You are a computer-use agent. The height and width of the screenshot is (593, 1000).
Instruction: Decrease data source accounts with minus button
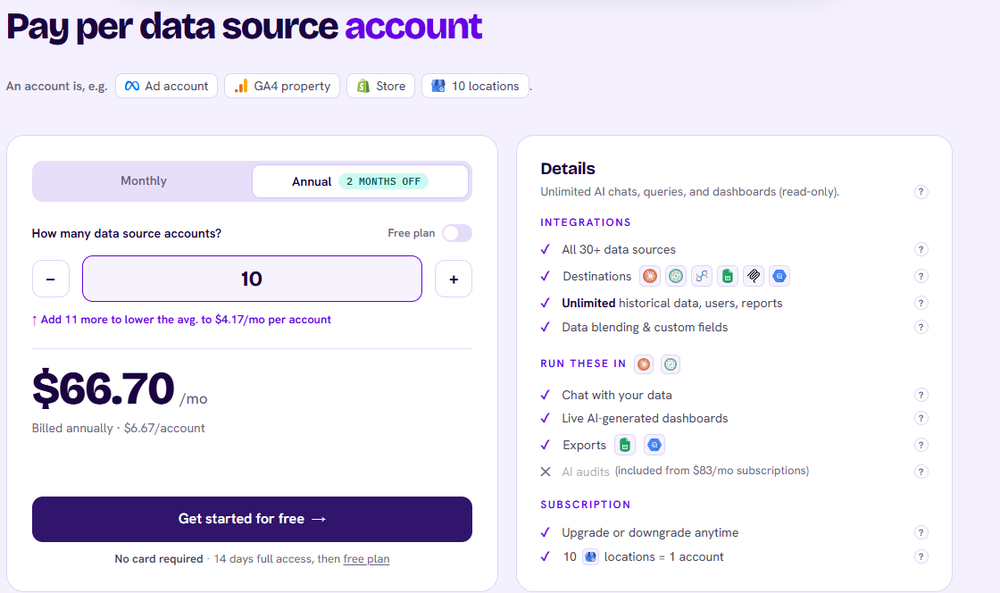click(50, 279)
